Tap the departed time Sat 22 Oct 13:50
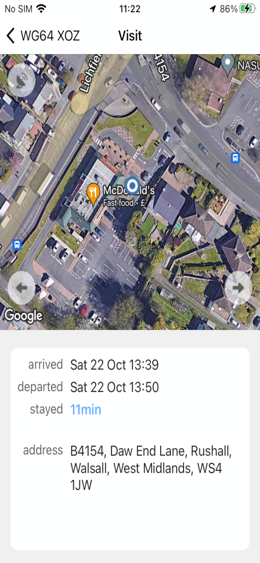260x563 pixels. click(x=114, y=387)
